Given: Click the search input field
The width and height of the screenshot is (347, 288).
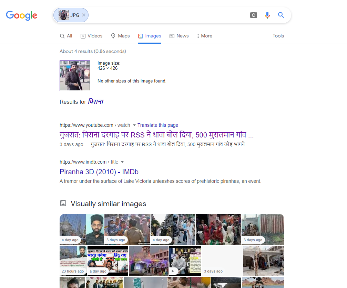Looking at the screenshot, I should click(x=165, y=15).
